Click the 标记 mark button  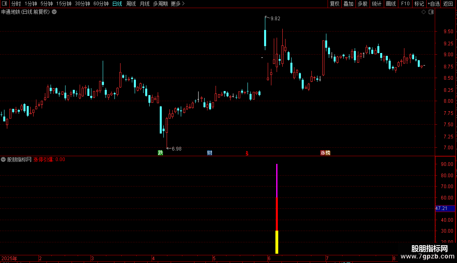click(419, 4)
